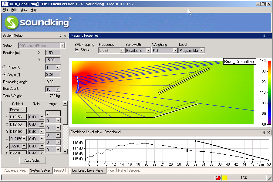The width and height of the screenshot is (273, 182).
Task: Close the Mapping Properties panel
Action: pyautogui.click(x=268, y=36)
